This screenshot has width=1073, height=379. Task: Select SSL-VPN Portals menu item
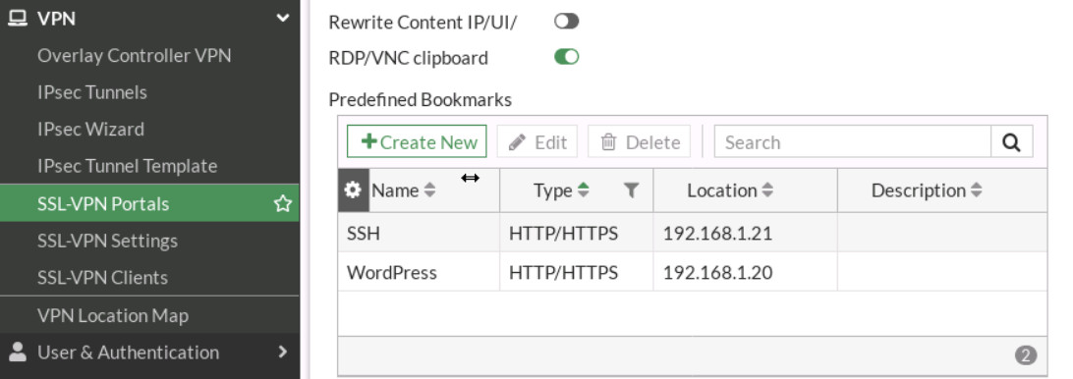pyautogui.click(x=149, y=203)
